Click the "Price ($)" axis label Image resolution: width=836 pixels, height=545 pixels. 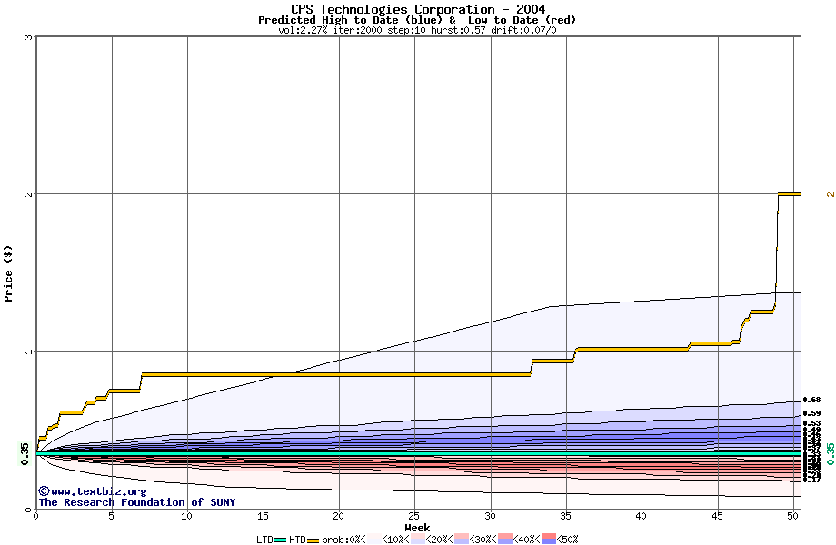point(8,273)
